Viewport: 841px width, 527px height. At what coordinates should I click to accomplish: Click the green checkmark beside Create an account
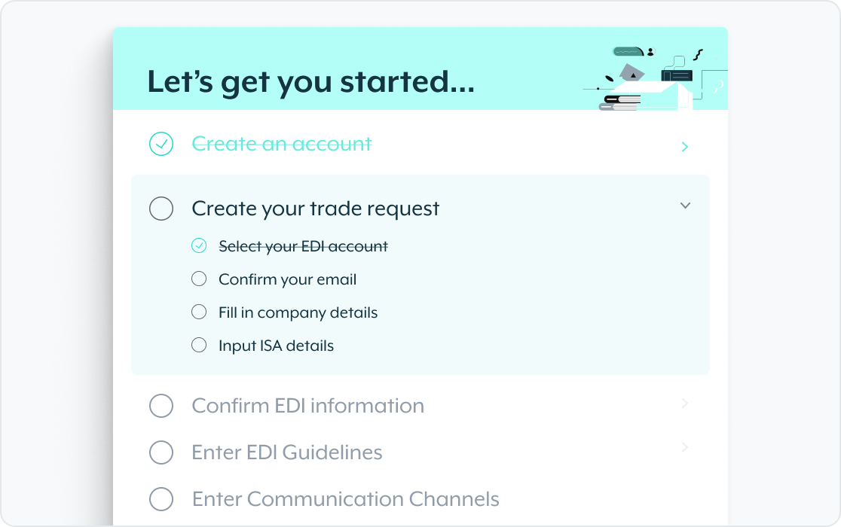(x=161, y=143)
